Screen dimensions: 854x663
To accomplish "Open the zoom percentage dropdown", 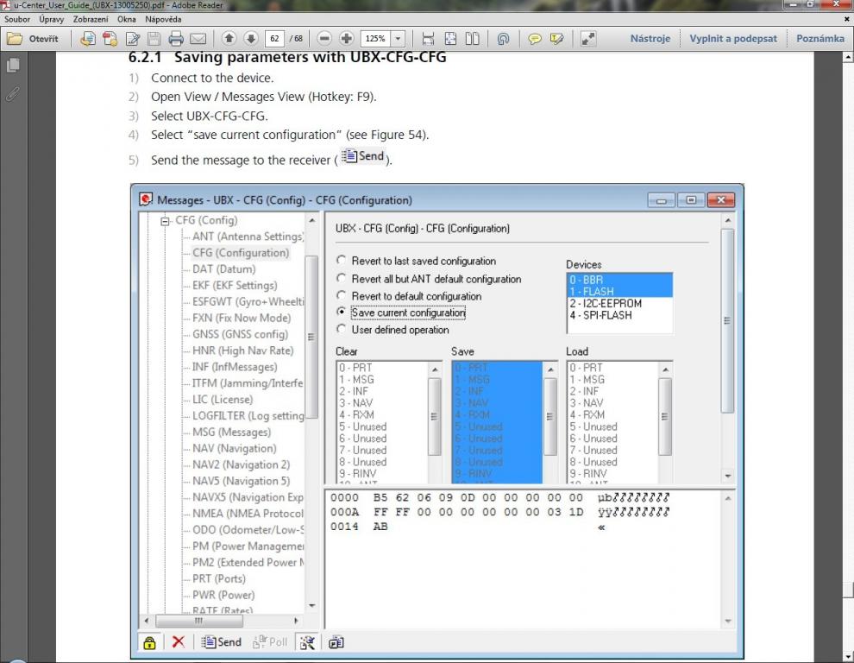I will (x=398, y=39).
